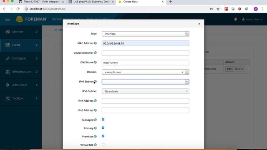Click the Monitor dashboard icon
This screenshot has height=150, width=267.
click(x=8, y=32)
